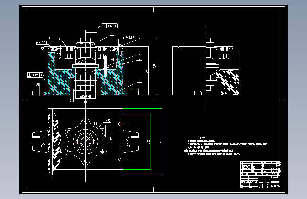
Task: Select the ø90H7 fit dimension at base
Action: pyautogui.click(x=86, y=97)
